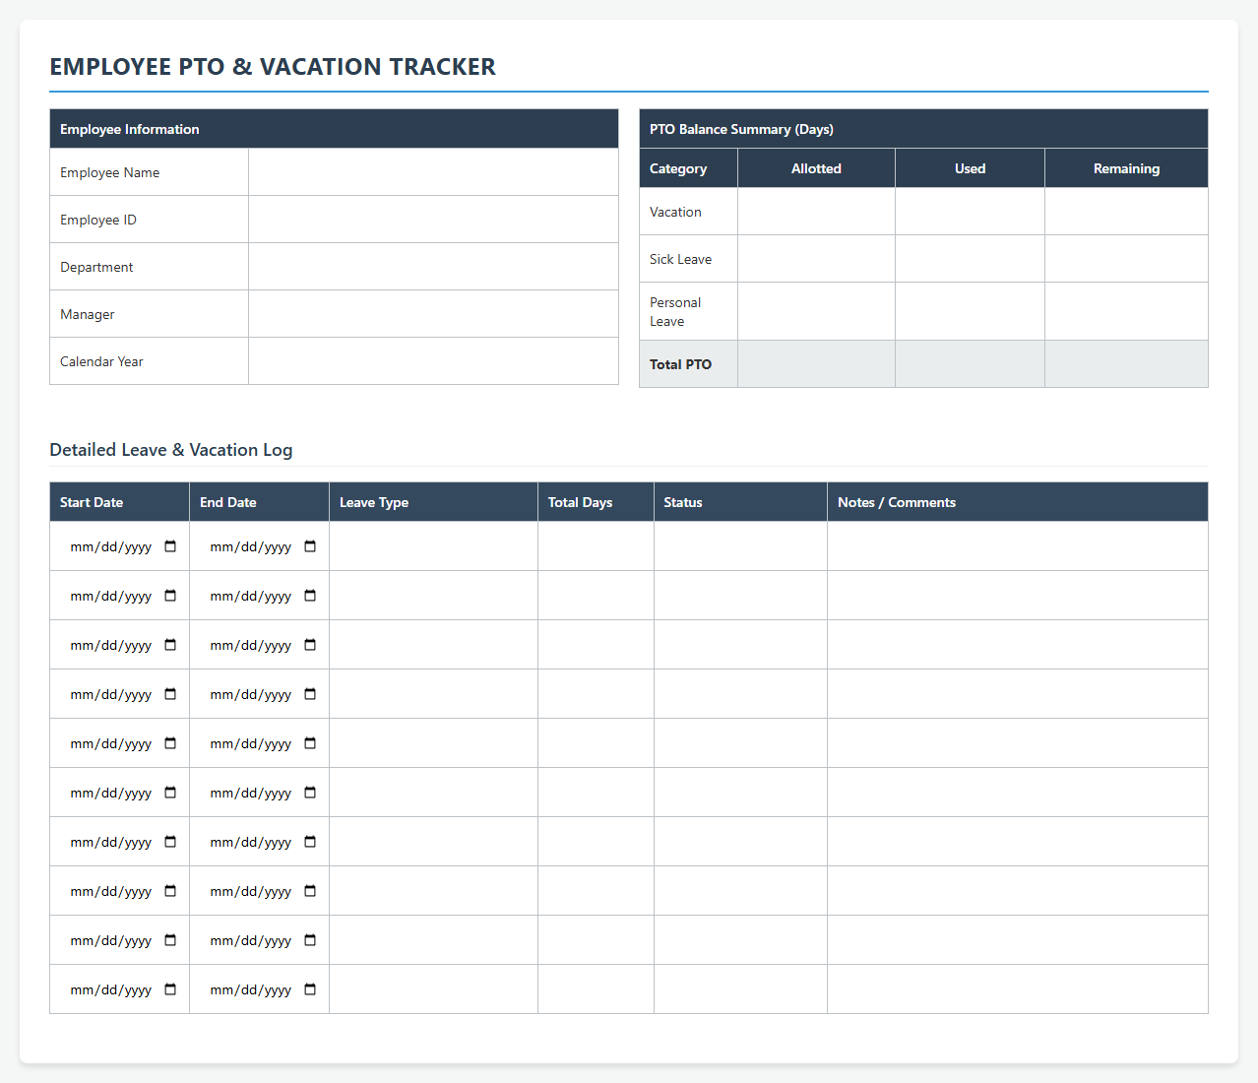
Task: Click the Vacation Used cell
Action: 970,212
